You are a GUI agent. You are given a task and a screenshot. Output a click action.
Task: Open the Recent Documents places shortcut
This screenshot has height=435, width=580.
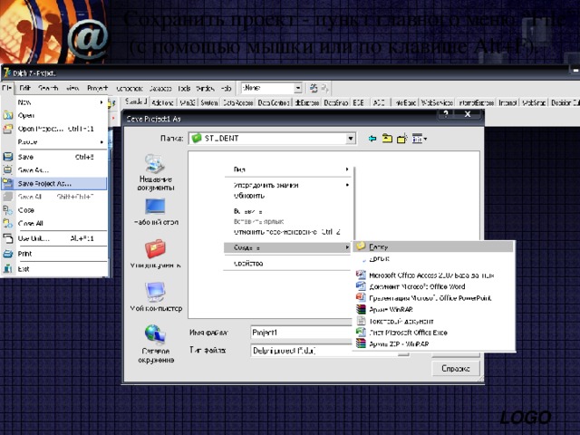tap(155, 167)
